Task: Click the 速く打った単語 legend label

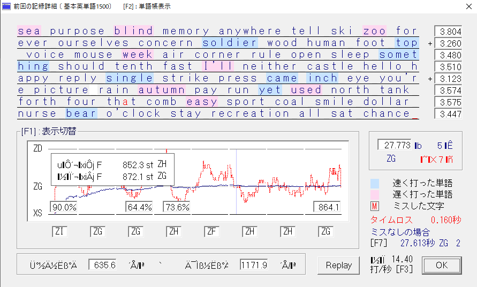Action: (422, 183)
